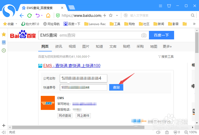Image resolution: width=199 pixels, height=135 pixels.
Task: Toggle the sidebar collapse icon in status bar
Action: click(x=4, y=132)
